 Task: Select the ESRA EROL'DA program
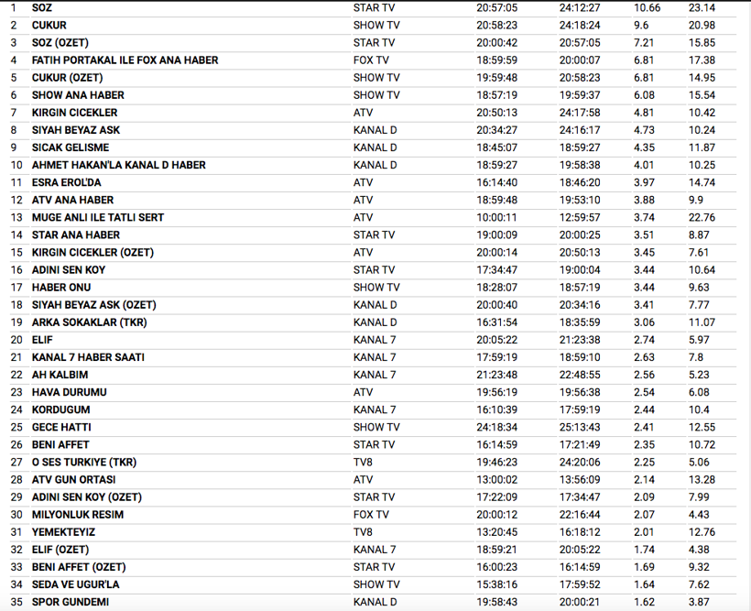pos(67,183)
